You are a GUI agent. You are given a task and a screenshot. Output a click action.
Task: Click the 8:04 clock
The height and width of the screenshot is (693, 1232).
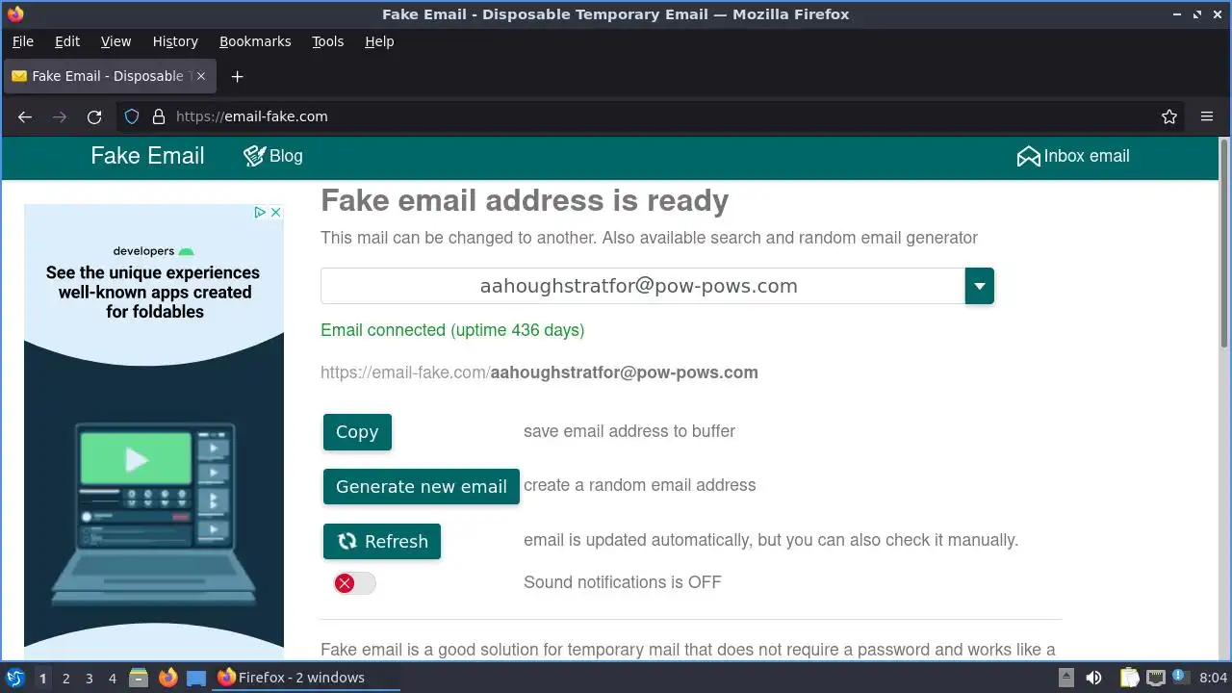tap(1214, 678)
